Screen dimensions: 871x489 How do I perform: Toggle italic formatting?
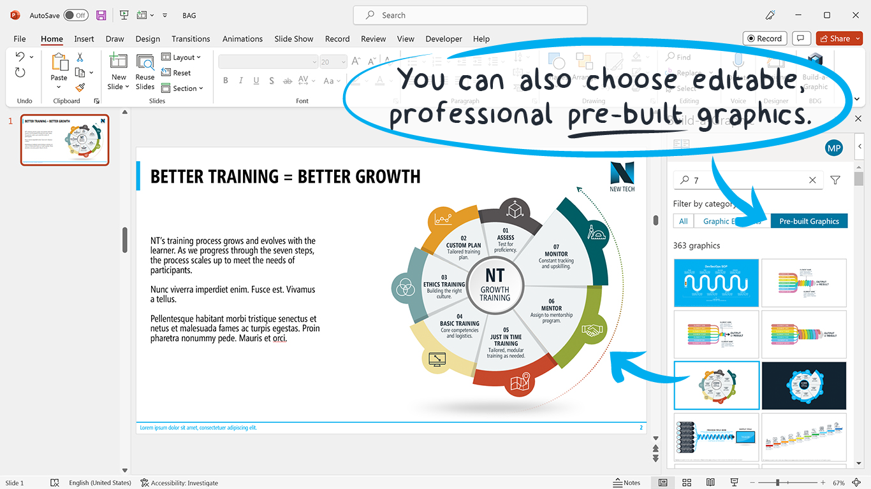click(240, 80)
